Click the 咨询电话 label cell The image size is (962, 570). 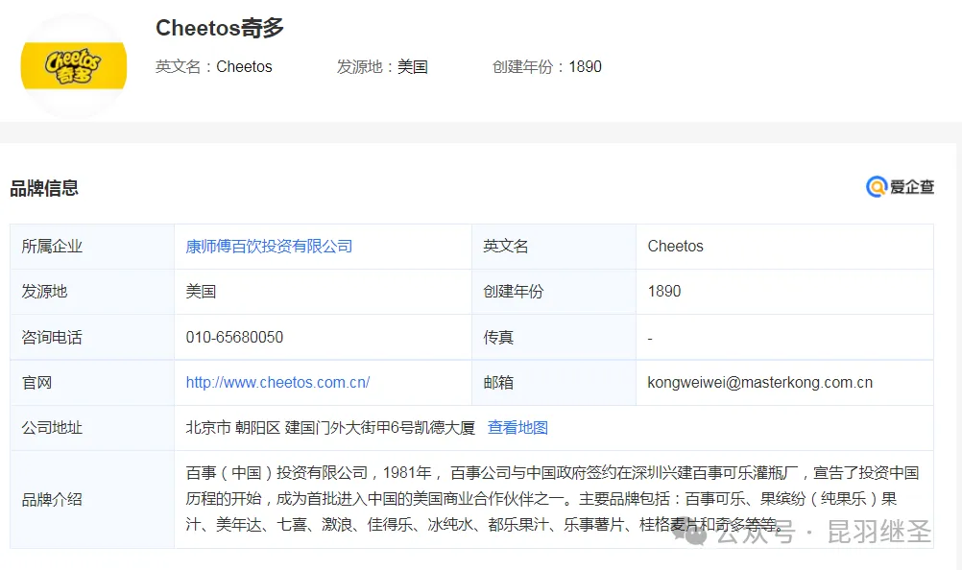[92, 337]
